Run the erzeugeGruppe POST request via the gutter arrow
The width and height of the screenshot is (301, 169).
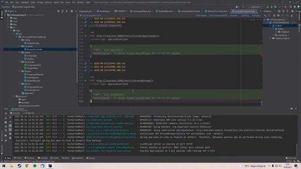(x=86, y=81)
